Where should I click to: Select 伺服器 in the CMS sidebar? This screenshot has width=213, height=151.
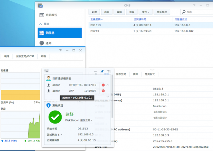click(x=60, y=33)
